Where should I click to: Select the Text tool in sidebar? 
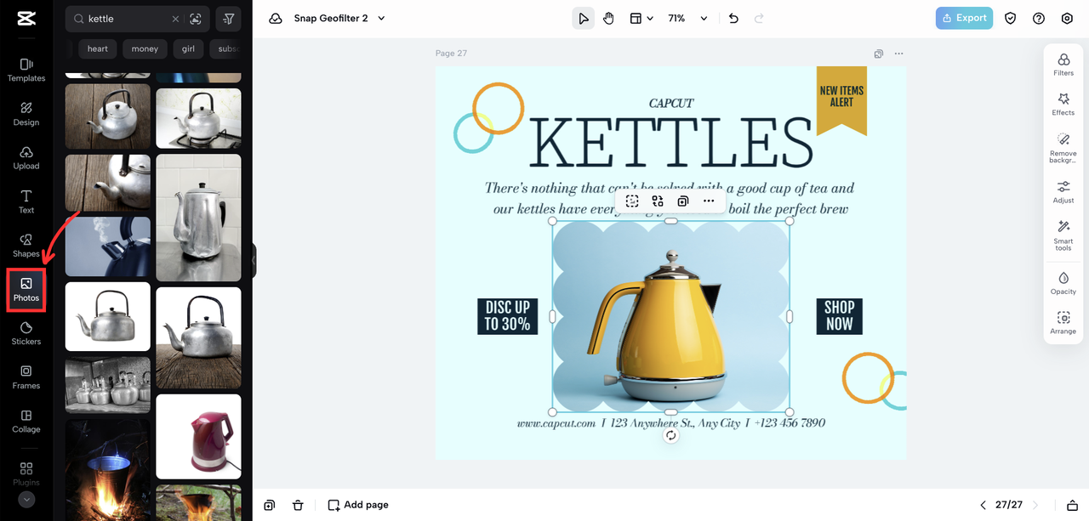pyautogui.click(x=26, y=201)
